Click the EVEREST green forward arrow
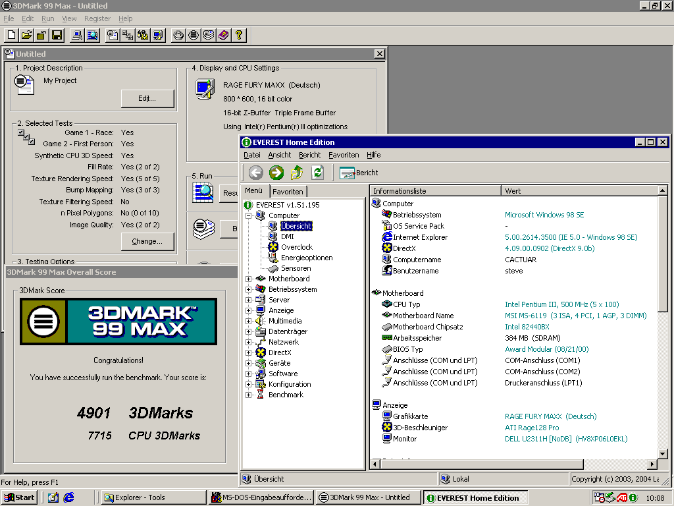Screen dimensions: 674x506 point(276,173)
